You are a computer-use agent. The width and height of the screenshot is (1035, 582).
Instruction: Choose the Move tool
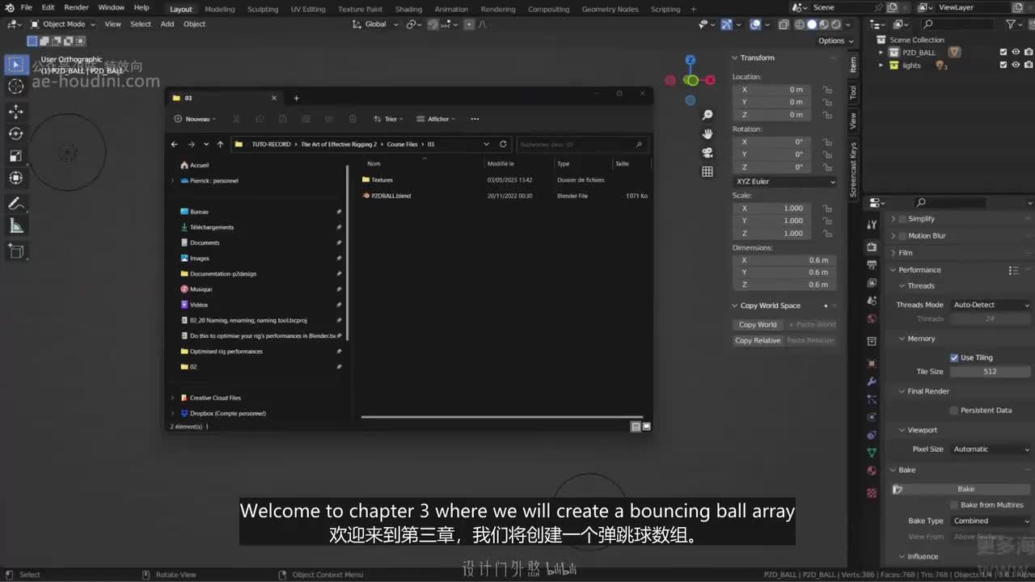(16, 112)
